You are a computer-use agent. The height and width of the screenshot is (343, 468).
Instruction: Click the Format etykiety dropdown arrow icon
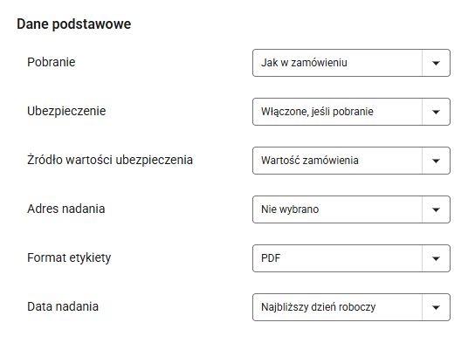[x=436, y=259]
